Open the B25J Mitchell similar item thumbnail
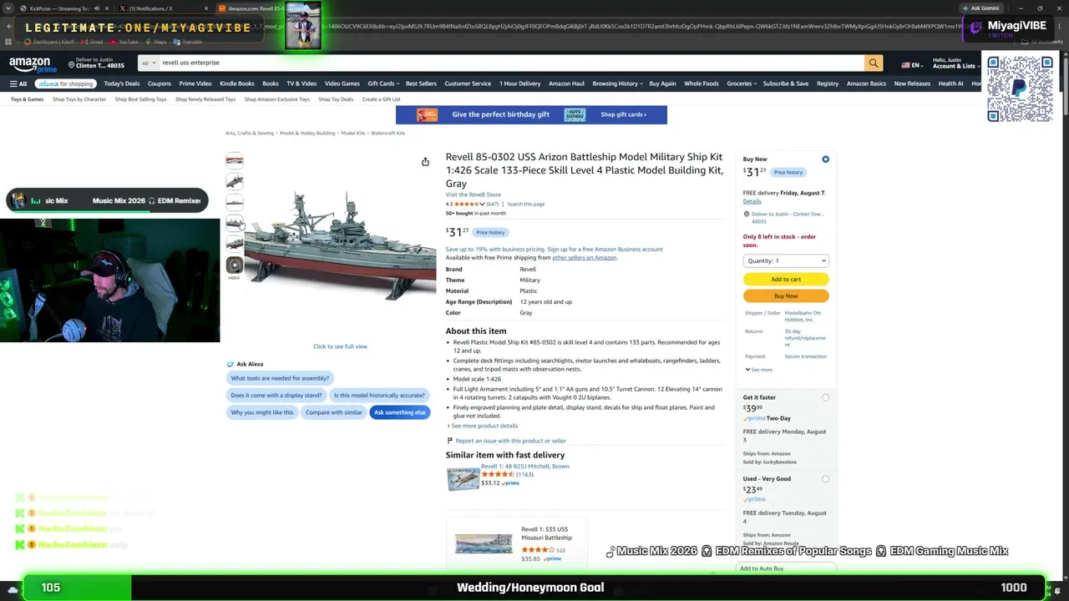The image size is (1069, 601). pos(463,478)
